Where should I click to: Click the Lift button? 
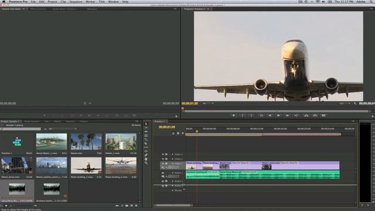point(306,115)
